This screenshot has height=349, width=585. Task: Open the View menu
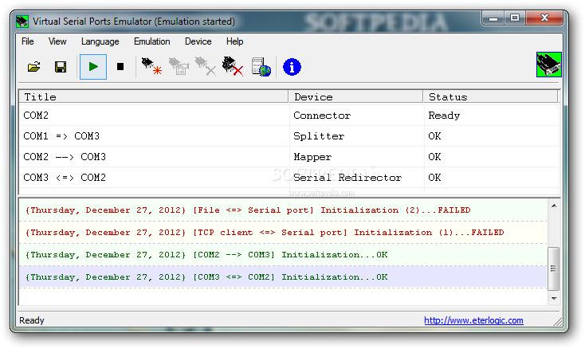[x=57, y=41]
